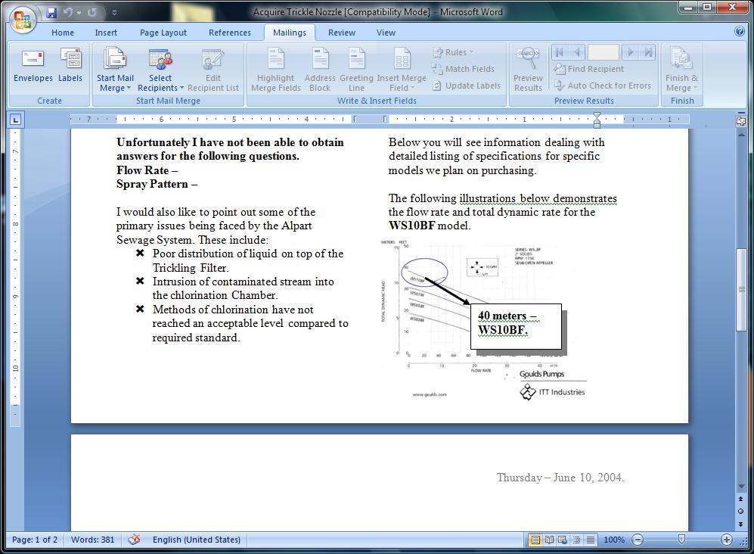
Task: Open the References tab
Action: tap(229, 33)
